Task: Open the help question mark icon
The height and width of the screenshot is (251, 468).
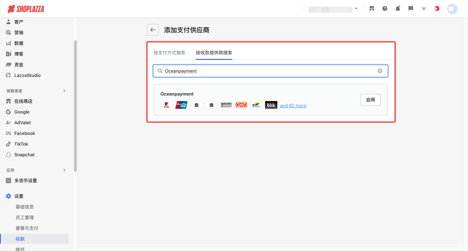Action: click(x=385, y=8)
